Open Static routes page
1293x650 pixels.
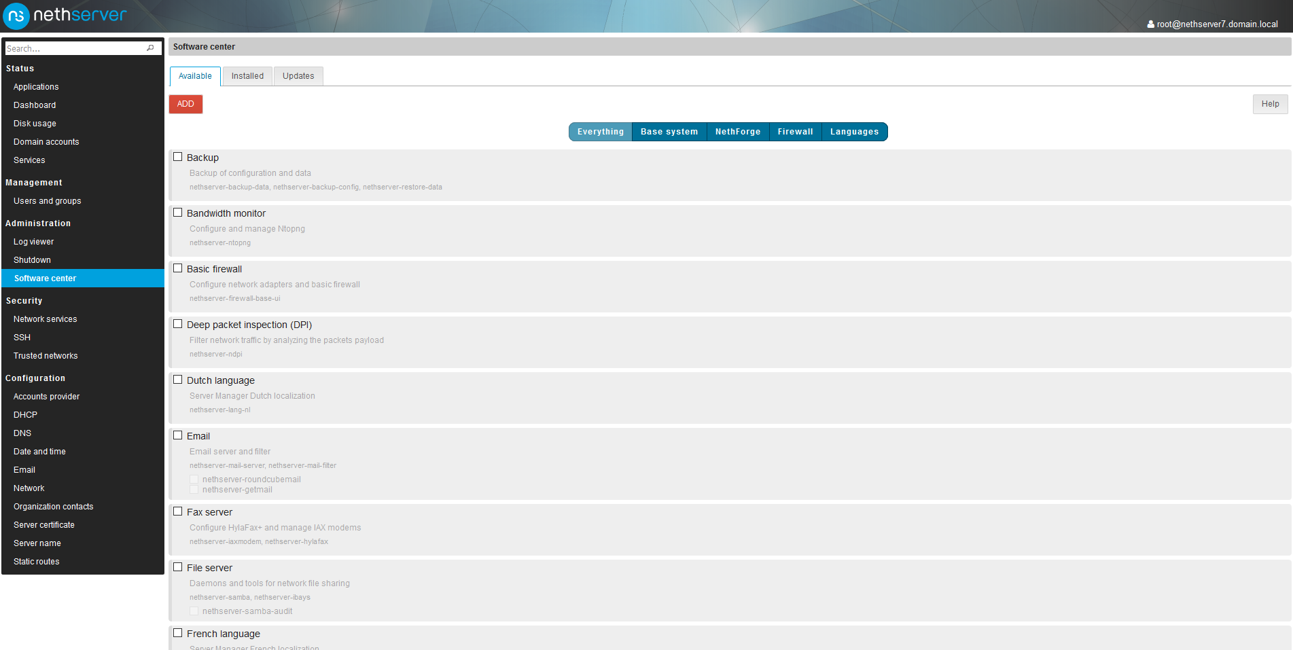(x=36, y=562)
